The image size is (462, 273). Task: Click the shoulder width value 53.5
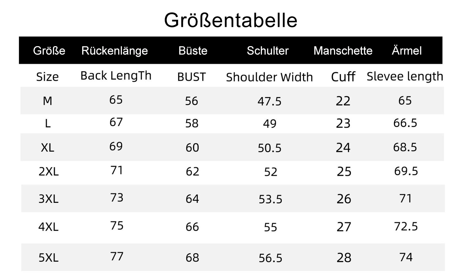(x=270, y=199)
